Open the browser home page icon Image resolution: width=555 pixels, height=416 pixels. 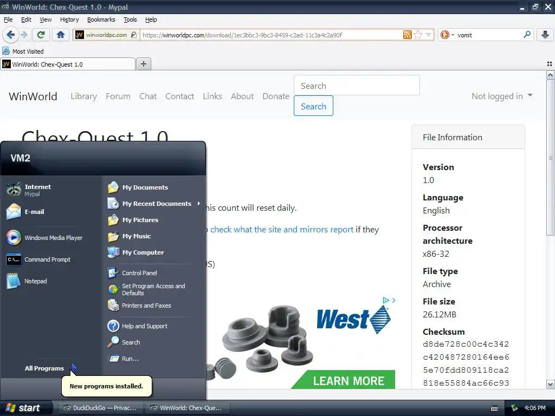click(x=61, y=35)
